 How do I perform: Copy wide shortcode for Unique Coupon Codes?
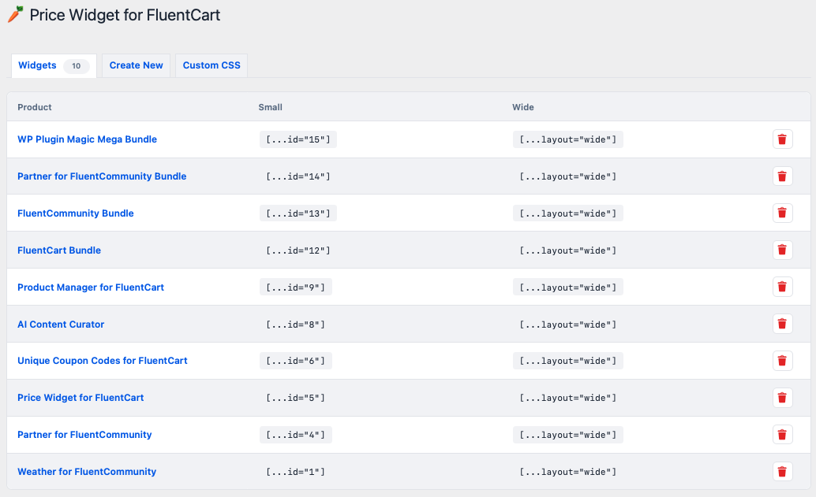coord(567,361)
